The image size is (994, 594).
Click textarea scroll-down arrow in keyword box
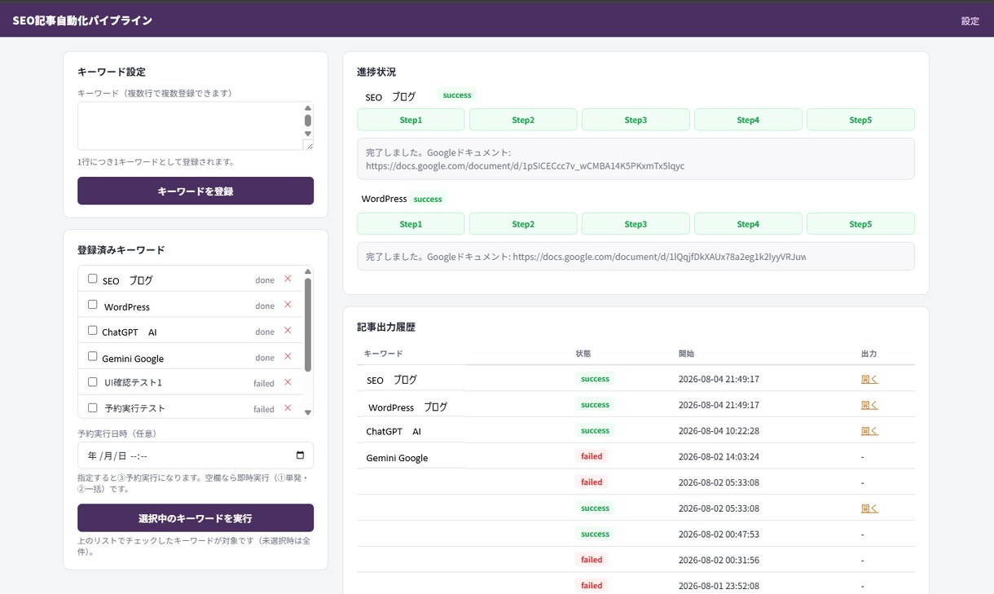(x=308, y=134)
